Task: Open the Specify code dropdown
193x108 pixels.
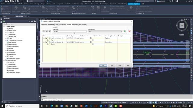Action: coord(105,31)
